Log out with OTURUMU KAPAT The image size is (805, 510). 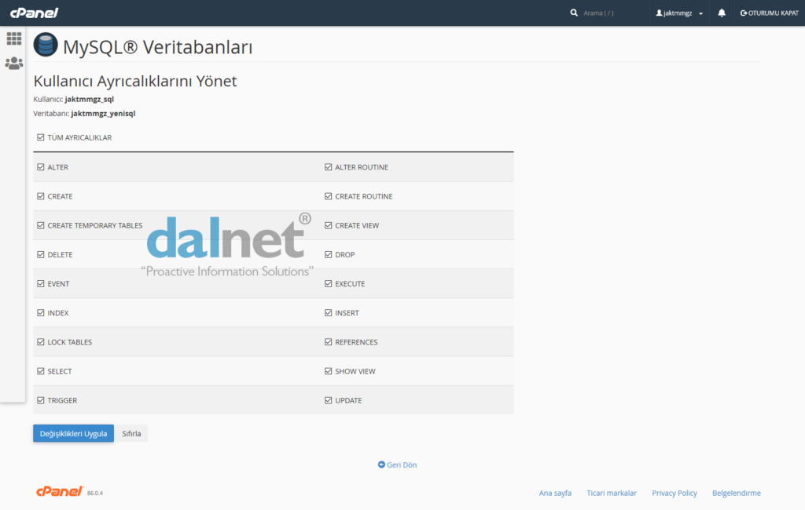tap(769, 13)
